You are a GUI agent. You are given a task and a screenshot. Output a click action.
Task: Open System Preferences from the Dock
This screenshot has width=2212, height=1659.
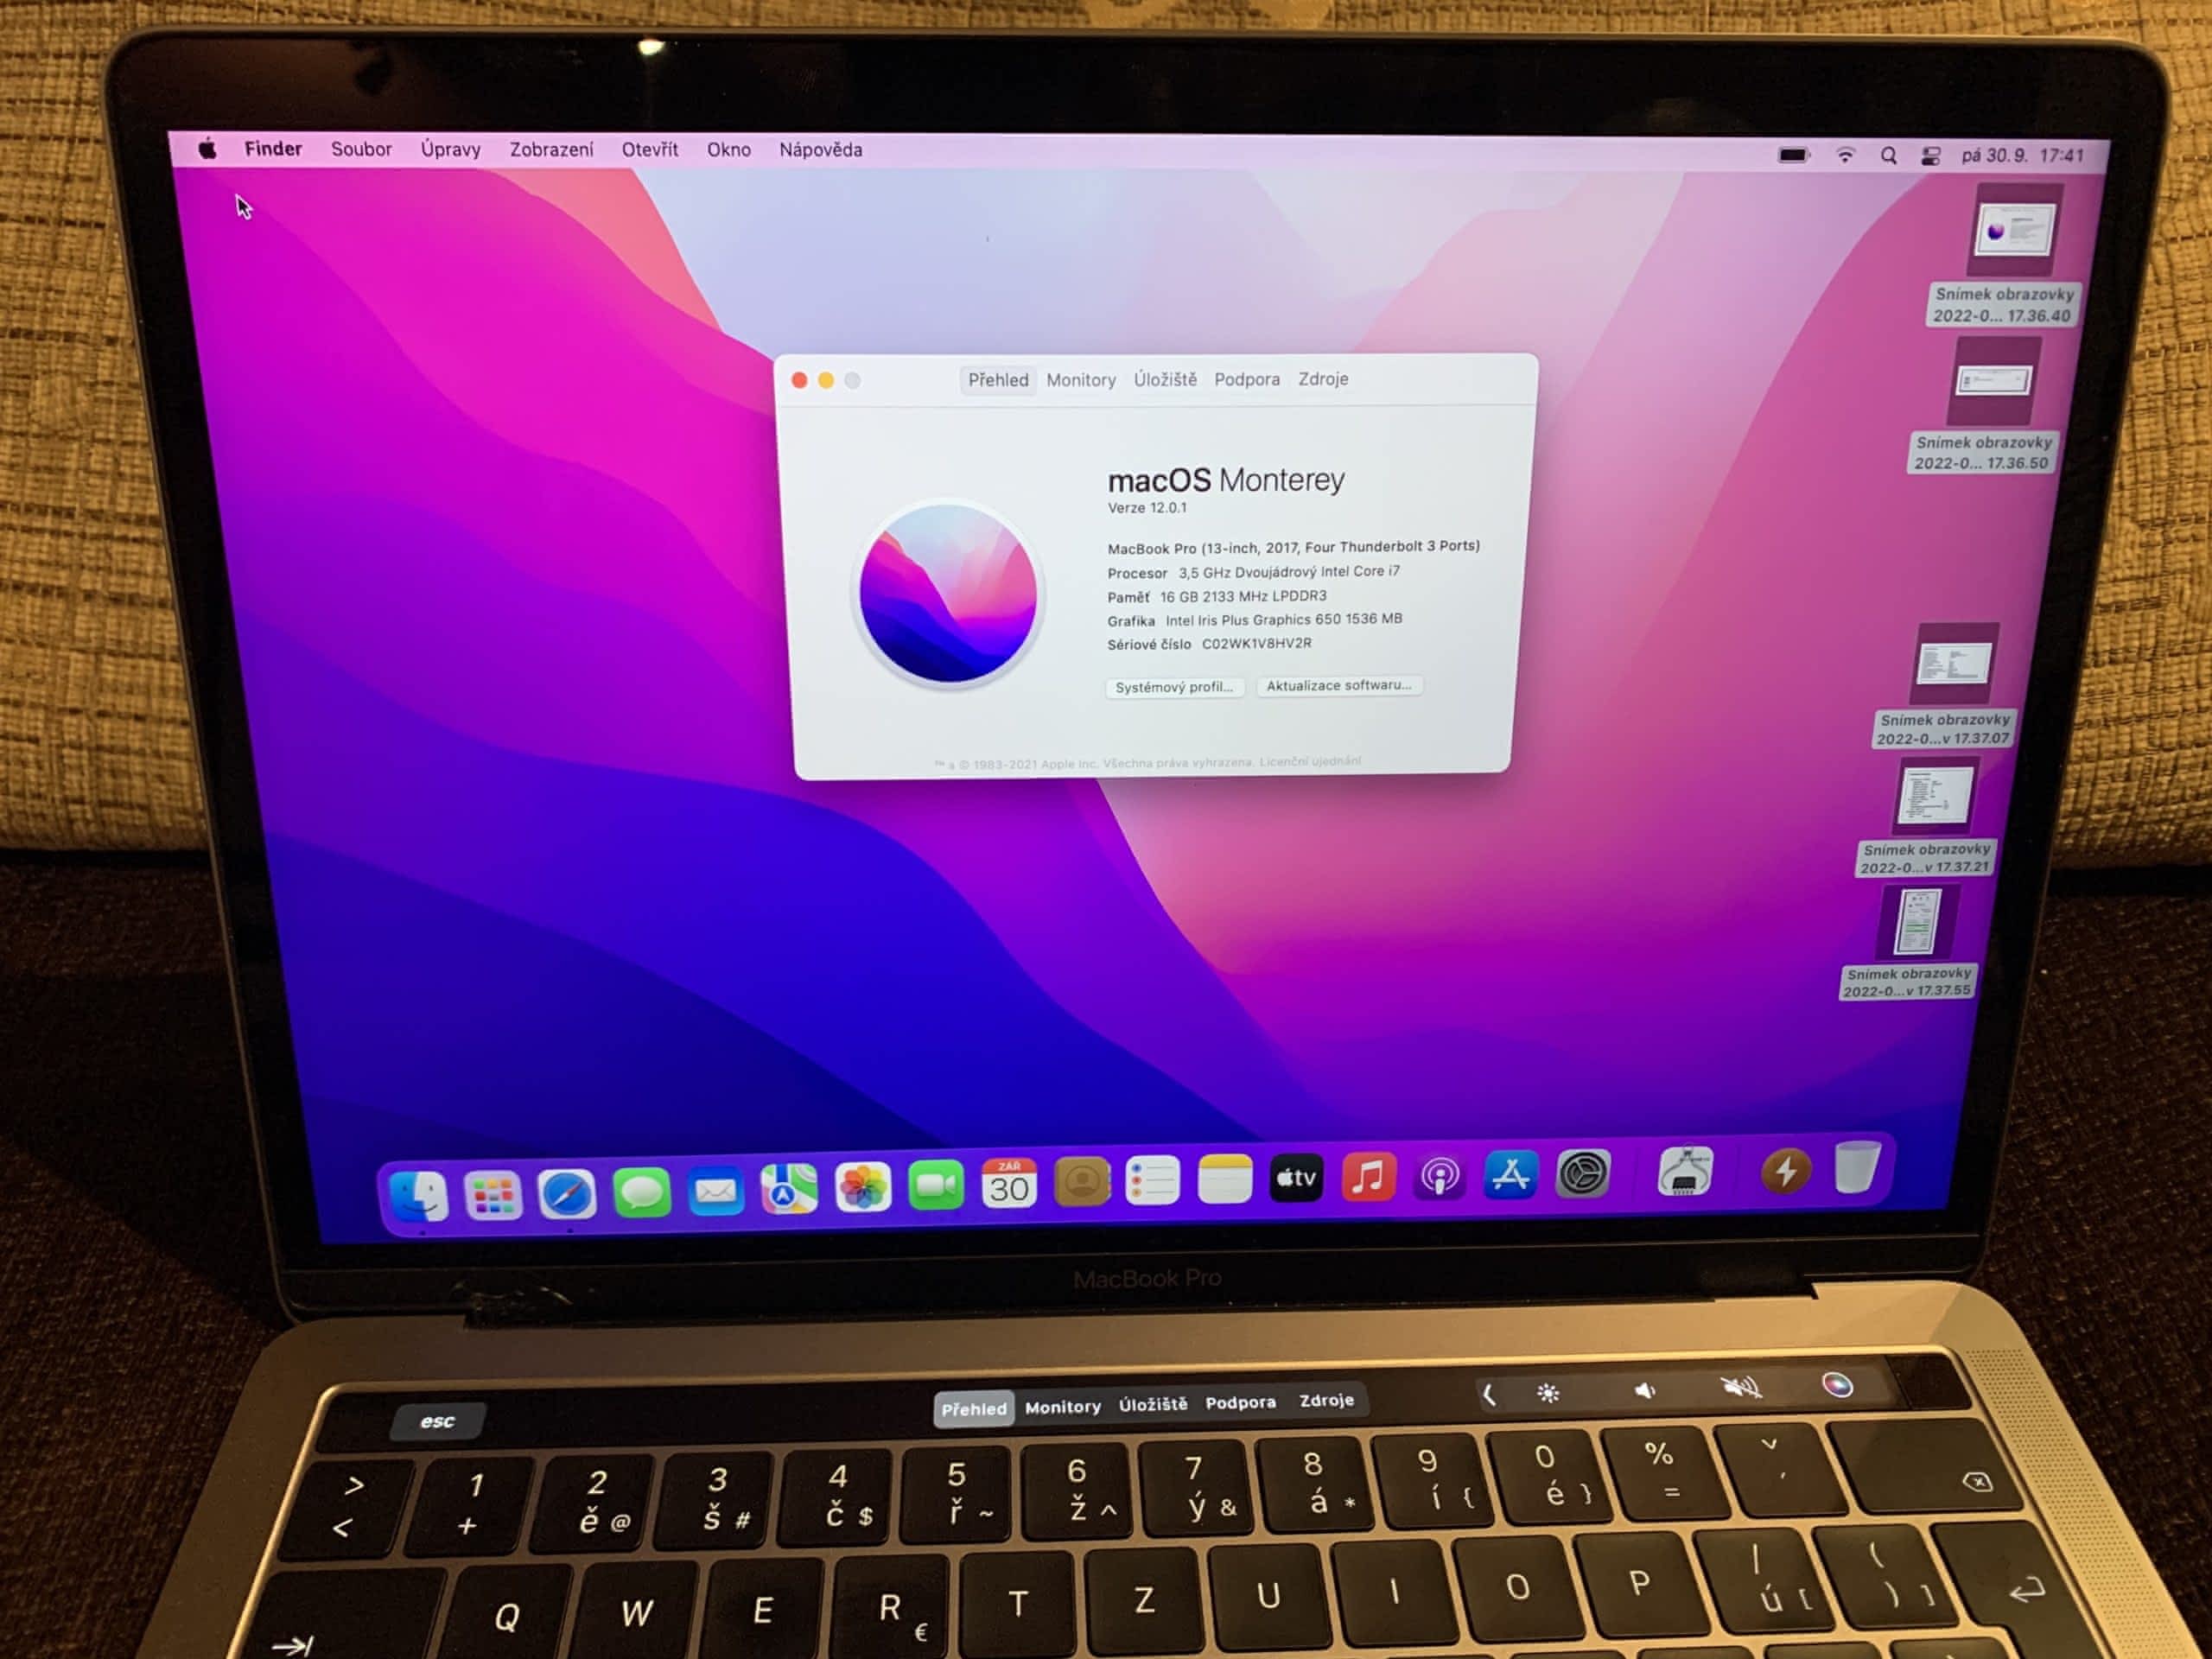click(x=1583, y=1174)
